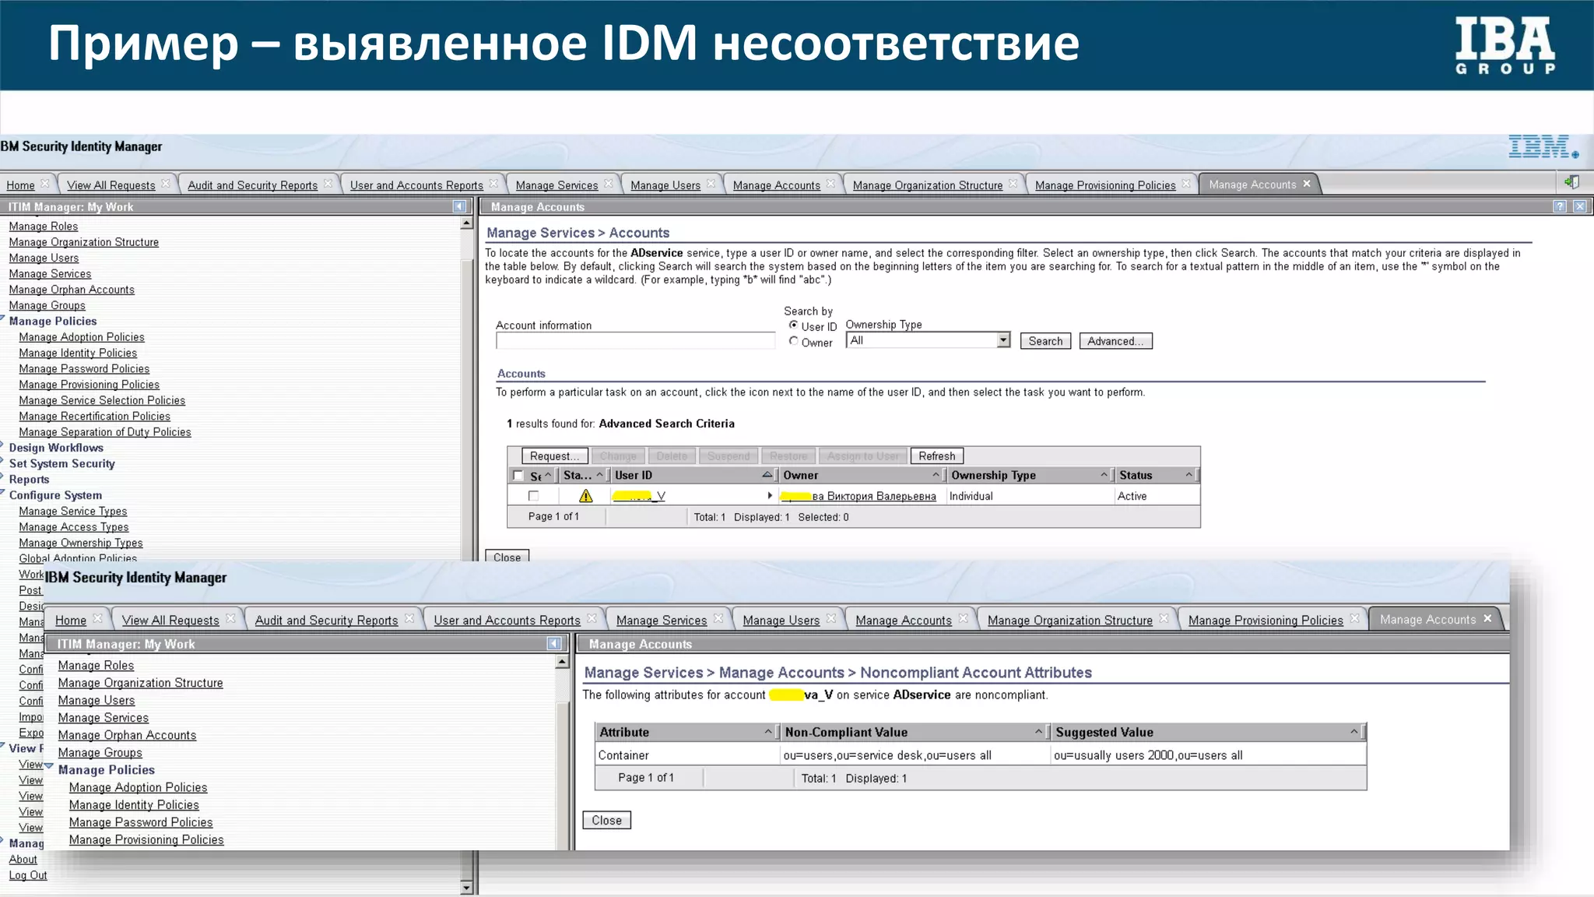Click the Refresh button above accounts table
Screen dimensions: 1594x897
(936, 456)
